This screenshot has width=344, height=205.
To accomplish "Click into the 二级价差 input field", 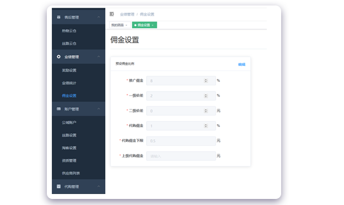I will coord(181,111).
